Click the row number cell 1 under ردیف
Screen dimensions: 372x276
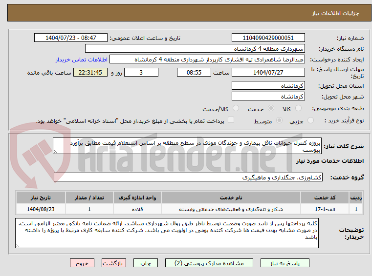(x=356, y=209)
